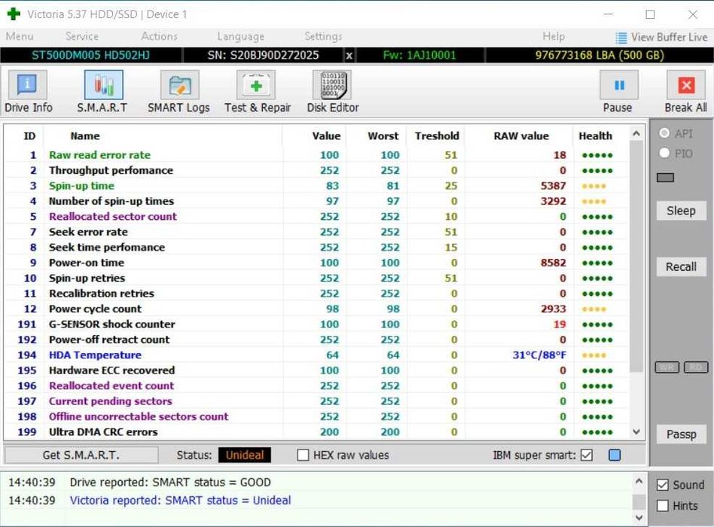
Task: Select the Reallocated sector count row
Action: (317, 217)
